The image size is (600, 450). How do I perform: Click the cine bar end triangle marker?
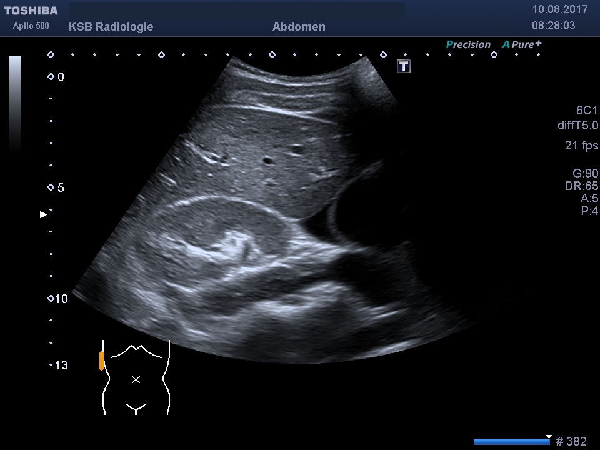pyautogui.click(x=549, y=437)
